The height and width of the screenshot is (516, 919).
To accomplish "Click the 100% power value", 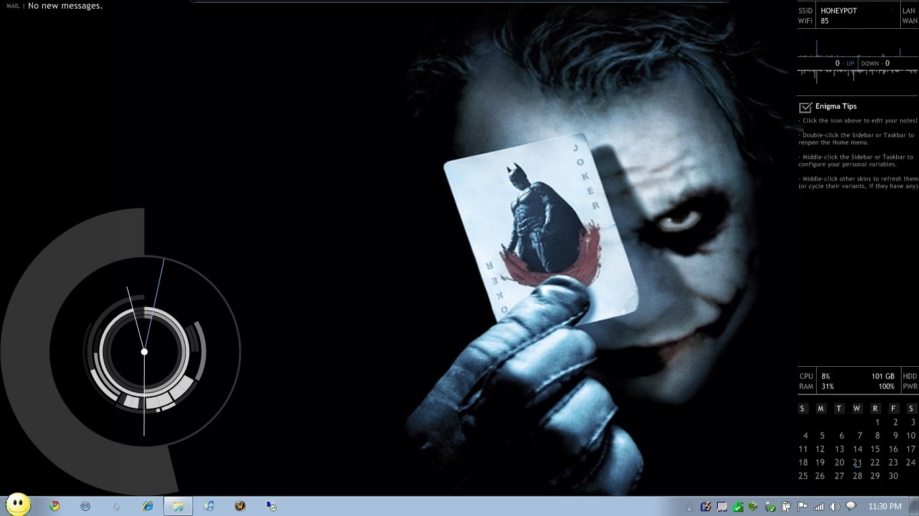I will point(887,386).
